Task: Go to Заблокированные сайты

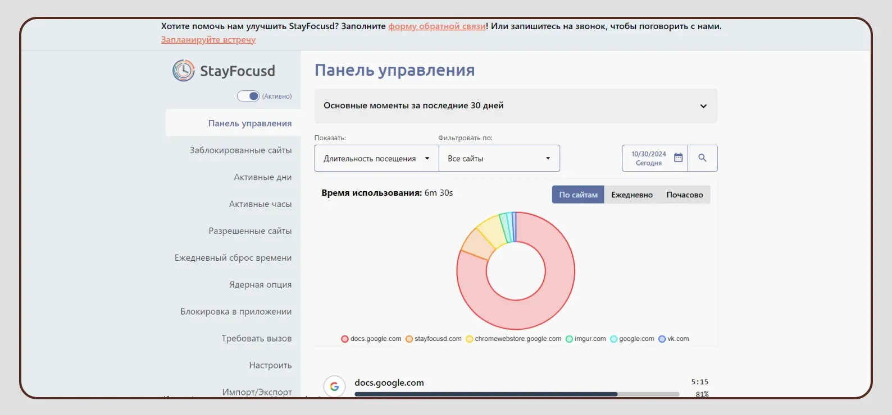Action: (x=240, y=150)
